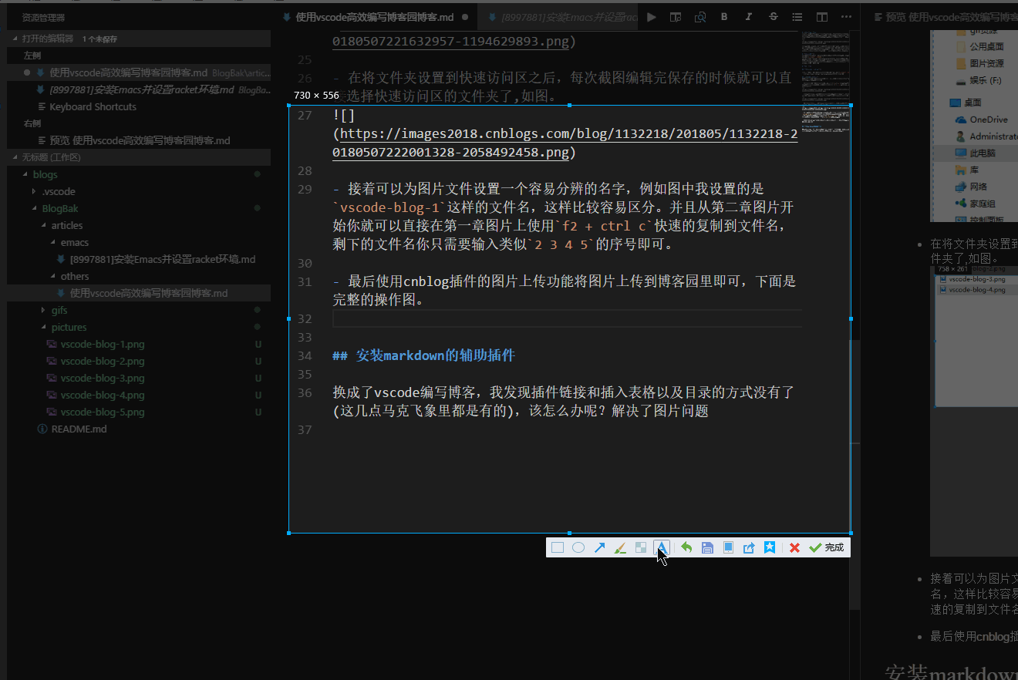The width and height of the screenshot is (1018, 680).
Task: Click 此电脑 in the preview image
Action: [x=982, y=153]
